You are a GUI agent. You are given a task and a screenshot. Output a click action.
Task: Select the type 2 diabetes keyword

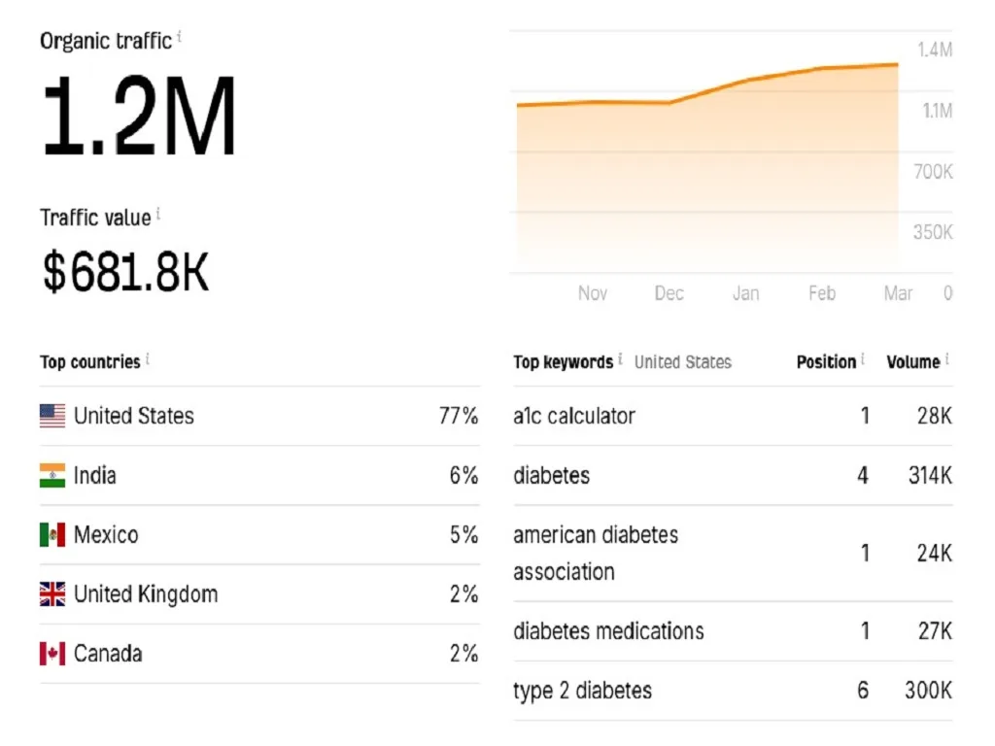click(582, 691)
